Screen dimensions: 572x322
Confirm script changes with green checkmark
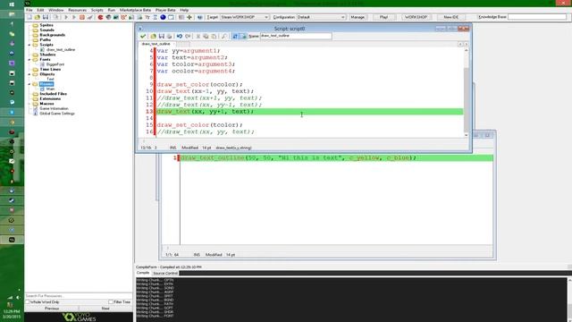coord(143,36)
